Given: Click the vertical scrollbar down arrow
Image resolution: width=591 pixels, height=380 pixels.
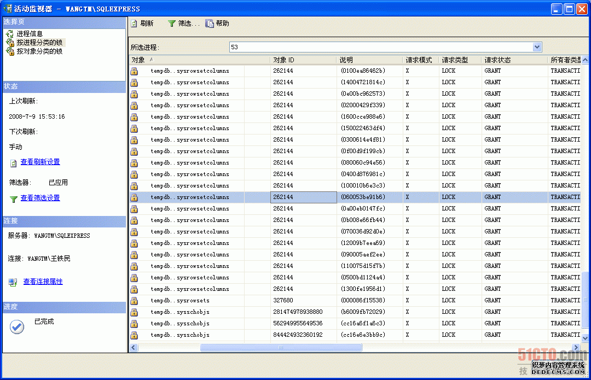Looking at the screenshot, I should [x=584, y=338].
